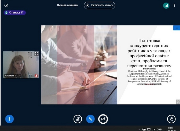This screenshot has height=131, width=180.
Task: Show hidden icons in the system tray
Action: coord(139,129)
